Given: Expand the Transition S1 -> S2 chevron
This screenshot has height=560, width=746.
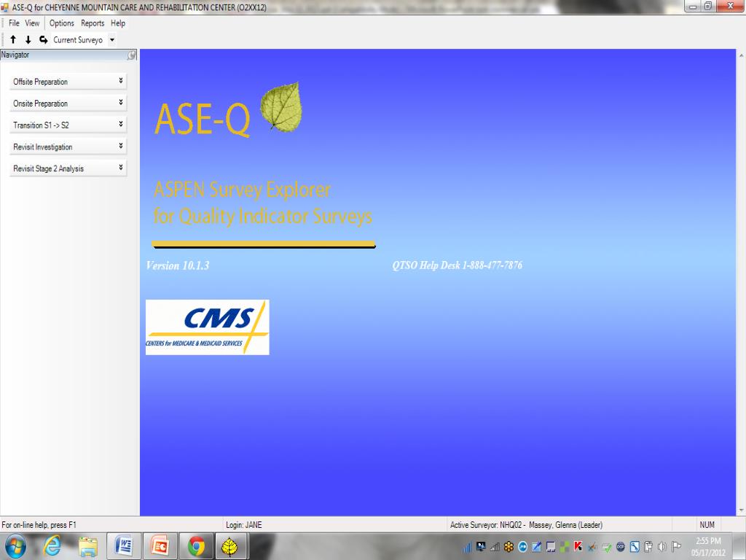Looking at the screenshot, I should click(121, 124).
